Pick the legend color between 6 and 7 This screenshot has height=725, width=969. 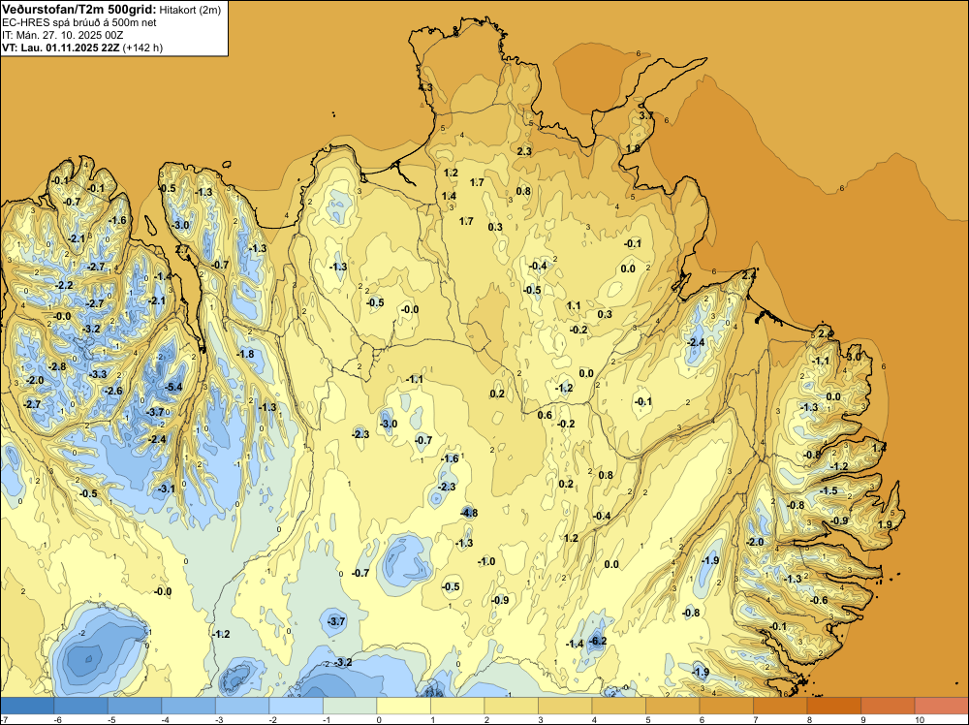pos(726,706)
